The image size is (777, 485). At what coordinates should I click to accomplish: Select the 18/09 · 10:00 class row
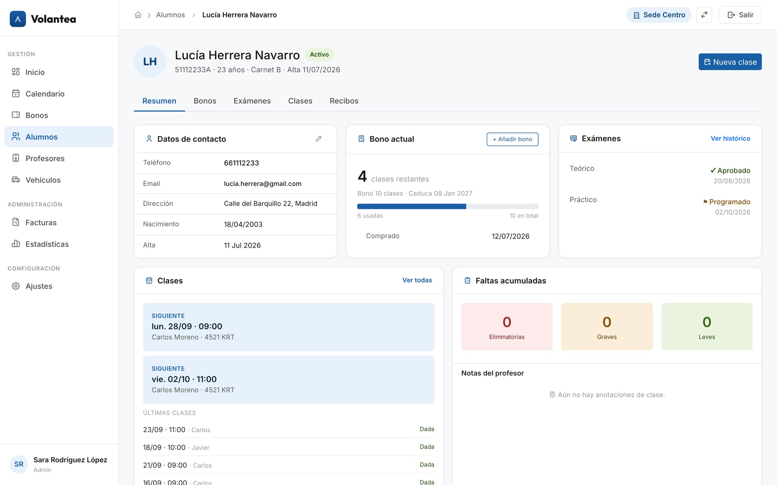click(289, 447)
